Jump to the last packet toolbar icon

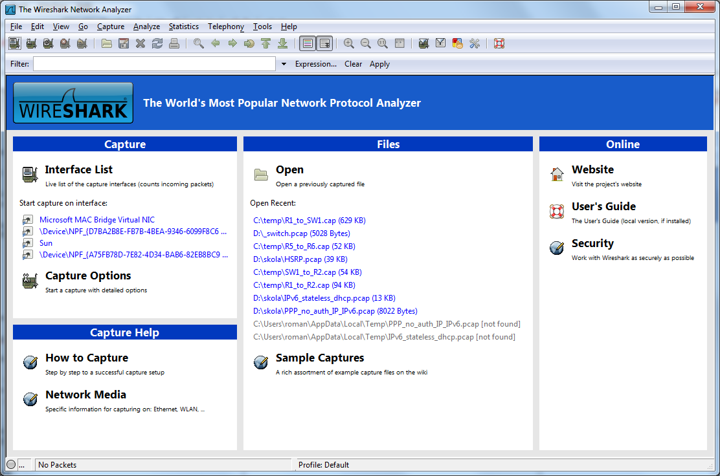[x=283, y=43]
